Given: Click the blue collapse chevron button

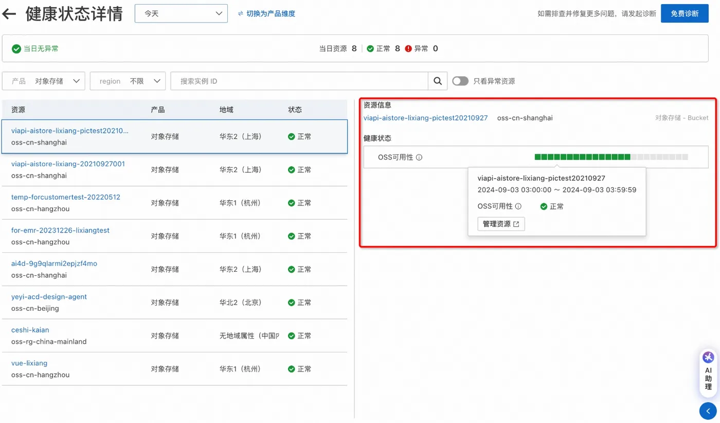Looking at the screenshot, I should tap(708, 411).
